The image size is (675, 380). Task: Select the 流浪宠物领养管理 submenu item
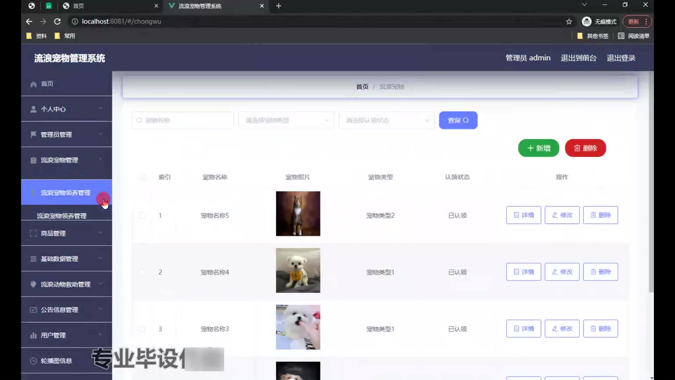coord(62,216)
